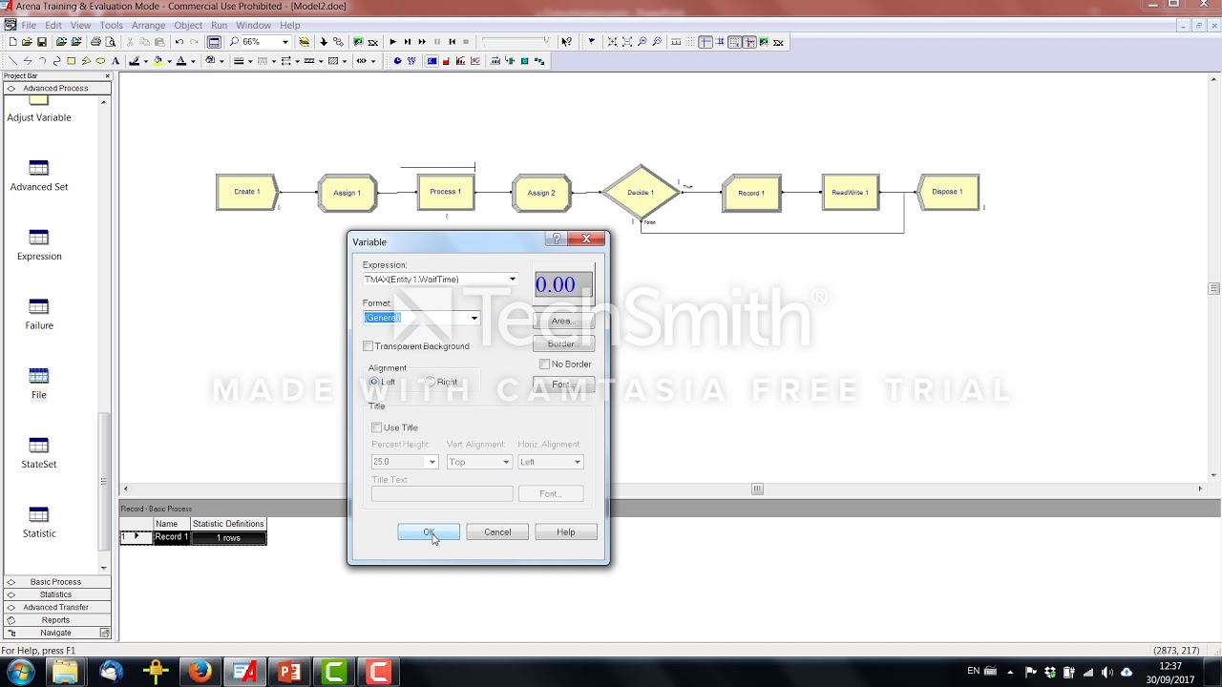This screenshot has width=1222, height=687.
Task: Click the Statistic module icon
Action: tap(39, 515)
